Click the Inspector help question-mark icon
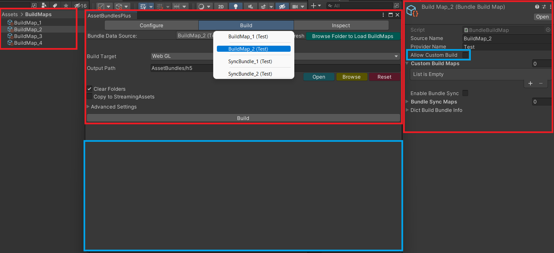This screenshot has height=253, width=554. pyautogui.click(x=537, y=7)
